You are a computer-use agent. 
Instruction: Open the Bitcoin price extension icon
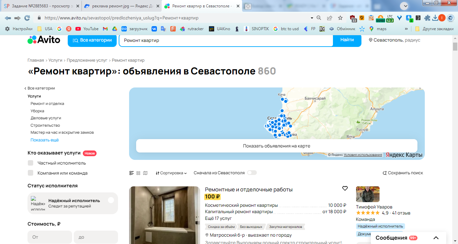coord(380,18)
